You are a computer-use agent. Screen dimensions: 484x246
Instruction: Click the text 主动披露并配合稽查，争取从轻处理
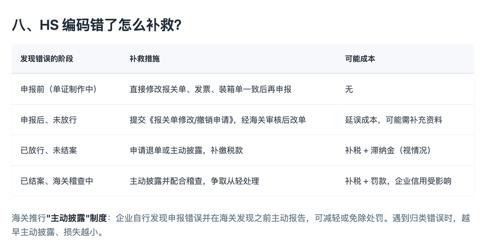(194, 180)
